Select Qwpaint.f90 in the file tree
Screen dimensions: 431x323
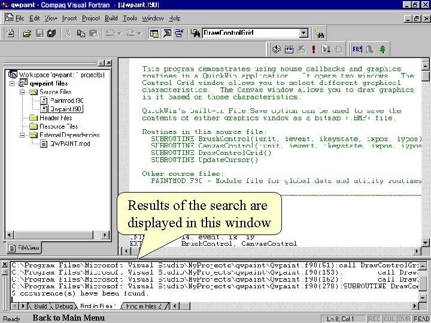tap(66, 109)
